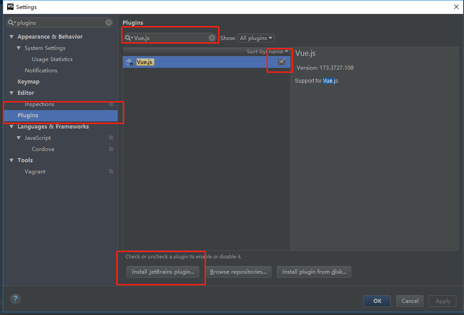
Task: Cancel the Settings dialog
Action: (410, 301)
